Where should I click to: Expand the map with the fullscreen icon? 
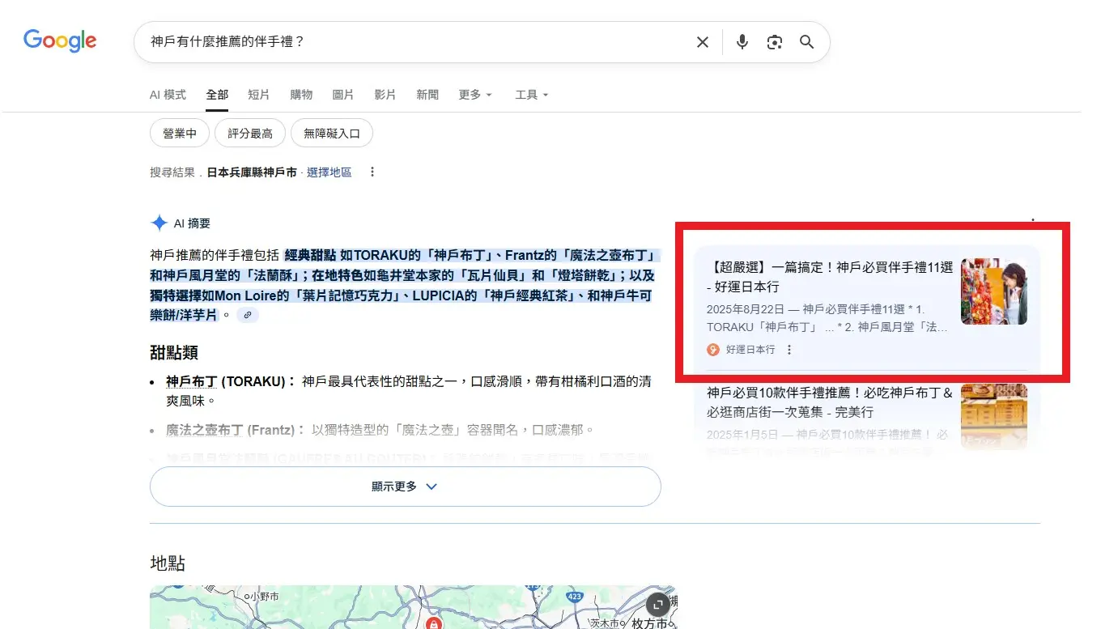(657, 604)
